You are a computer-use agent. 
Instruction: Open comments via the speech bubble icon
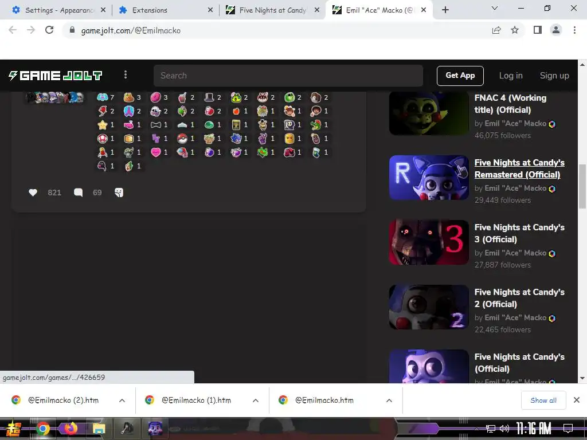(x=78, y=192)
